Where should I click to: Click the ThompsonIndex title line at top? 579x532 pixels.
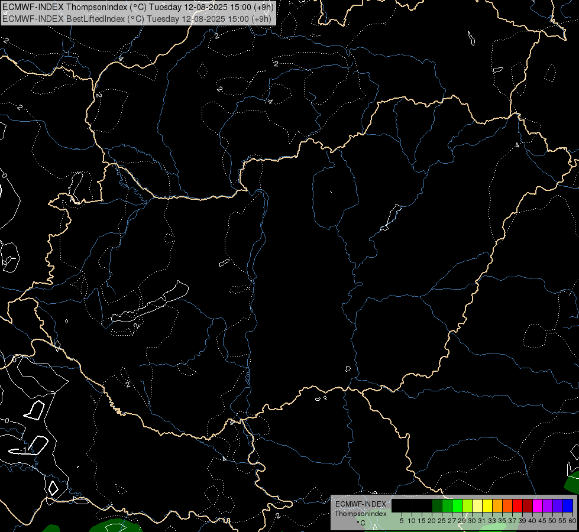pyautogui.click(x=138, y=7)
